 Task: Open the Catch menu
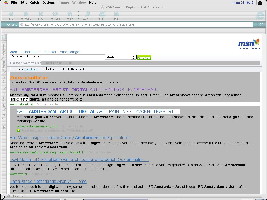click(x=35, y=3)
